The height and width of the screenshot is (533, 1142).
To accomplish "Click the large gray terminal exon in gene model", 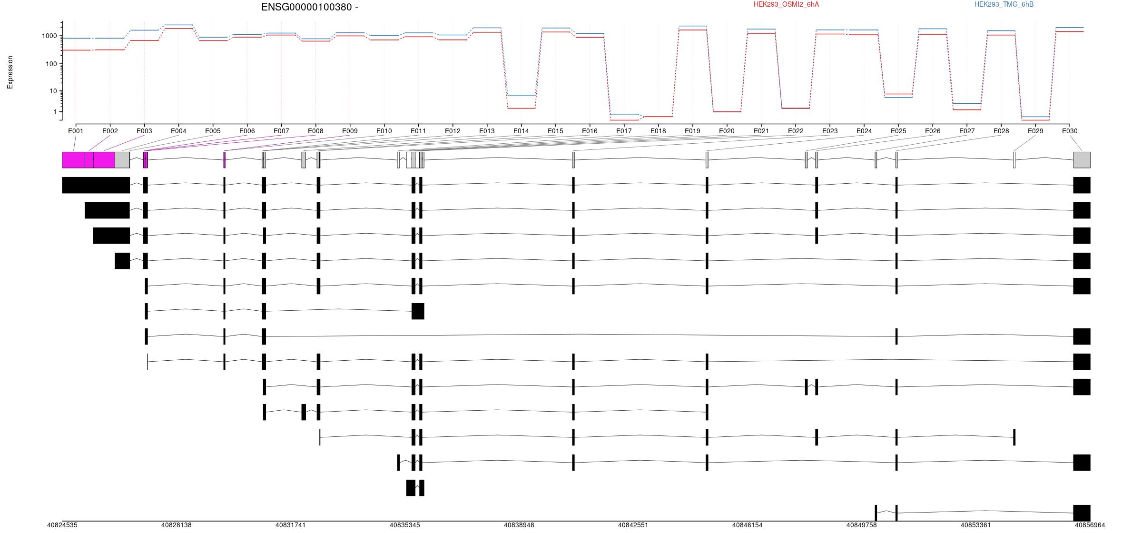I will click(x=1082, y=160).
